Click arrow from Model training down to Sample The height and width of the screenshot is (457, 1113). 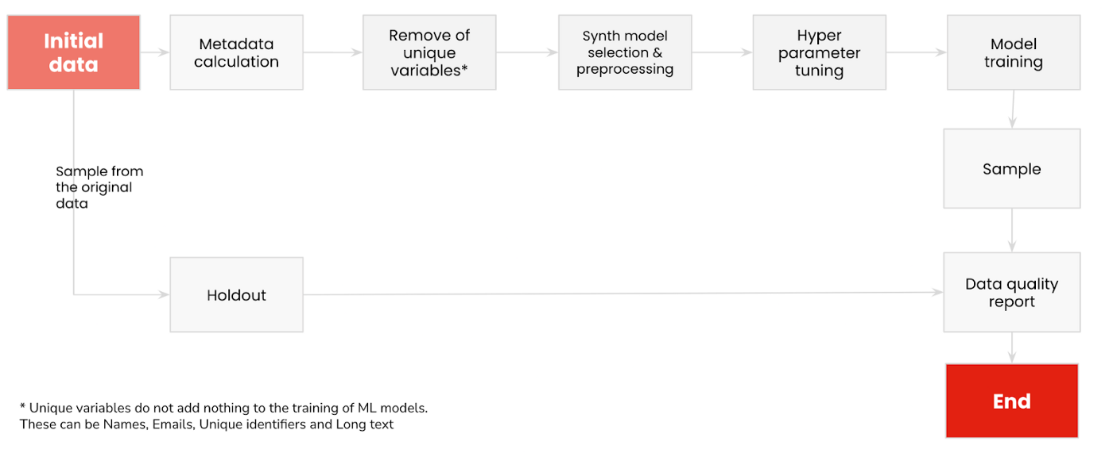tap(1013, 109)
